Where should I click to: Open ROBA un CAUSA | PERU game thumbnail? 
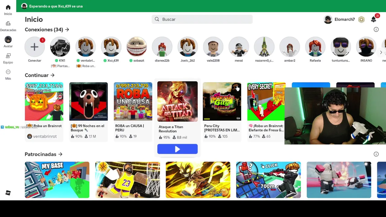133,102
